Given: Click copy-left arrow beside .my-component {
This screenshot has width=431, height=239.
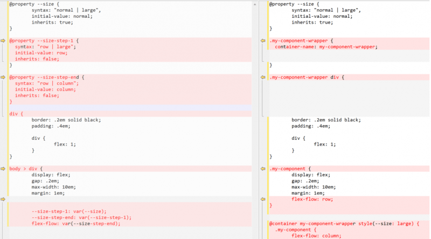Looking at the screenshot, I should [x=263, y=169].
